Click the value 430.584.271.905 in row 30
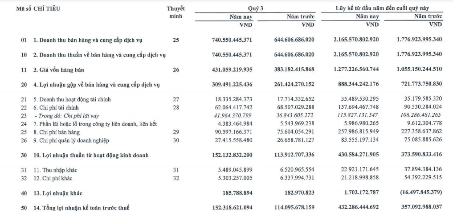 (x=357, y=155)
